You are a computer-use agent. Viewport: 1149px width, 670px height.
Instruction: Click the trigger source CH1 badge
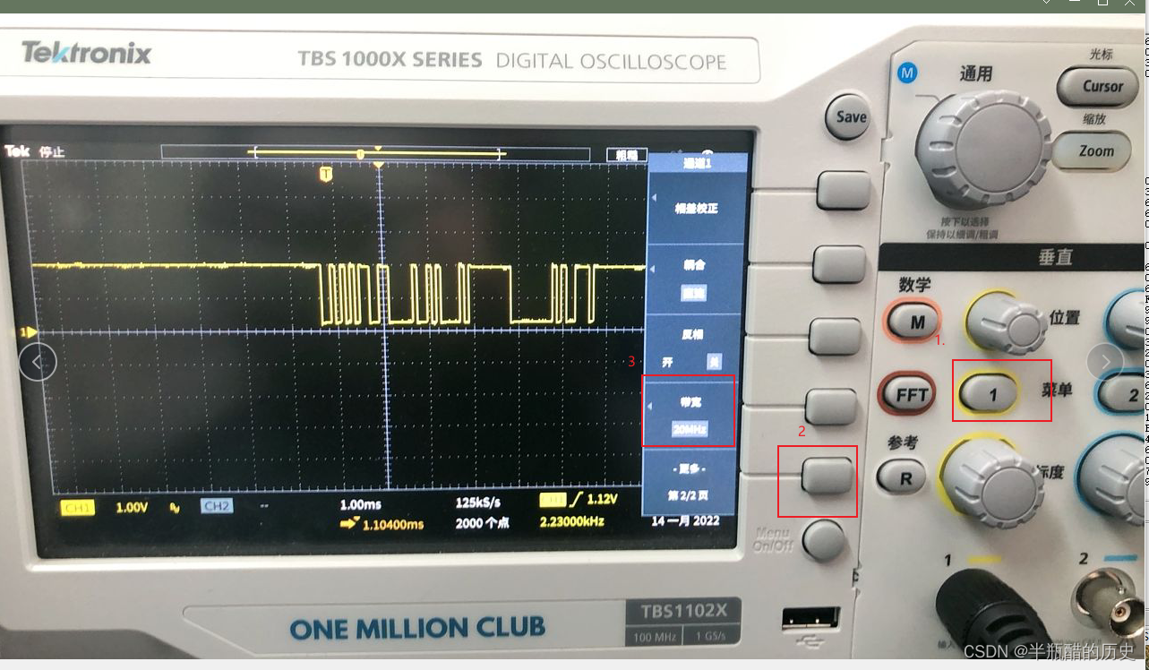coord(553,498)
